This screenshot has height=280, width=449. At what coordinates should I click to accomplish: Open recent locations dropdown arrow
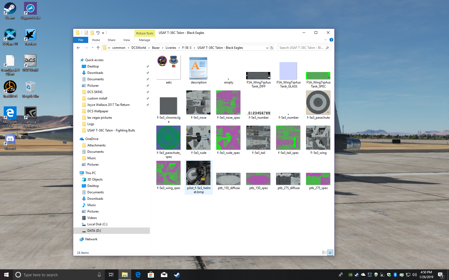[x=92, y=48]
